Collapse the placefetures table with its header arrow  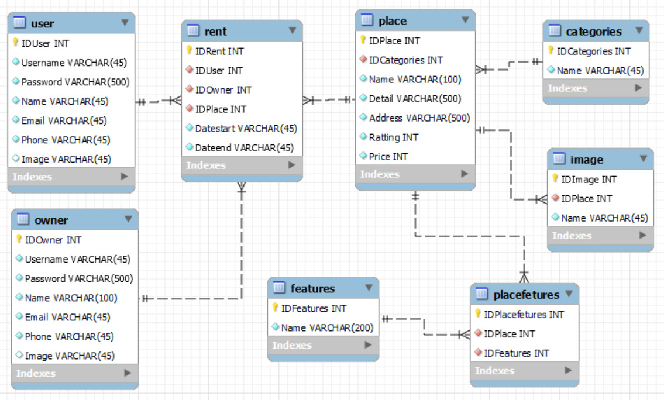point(569,294)
